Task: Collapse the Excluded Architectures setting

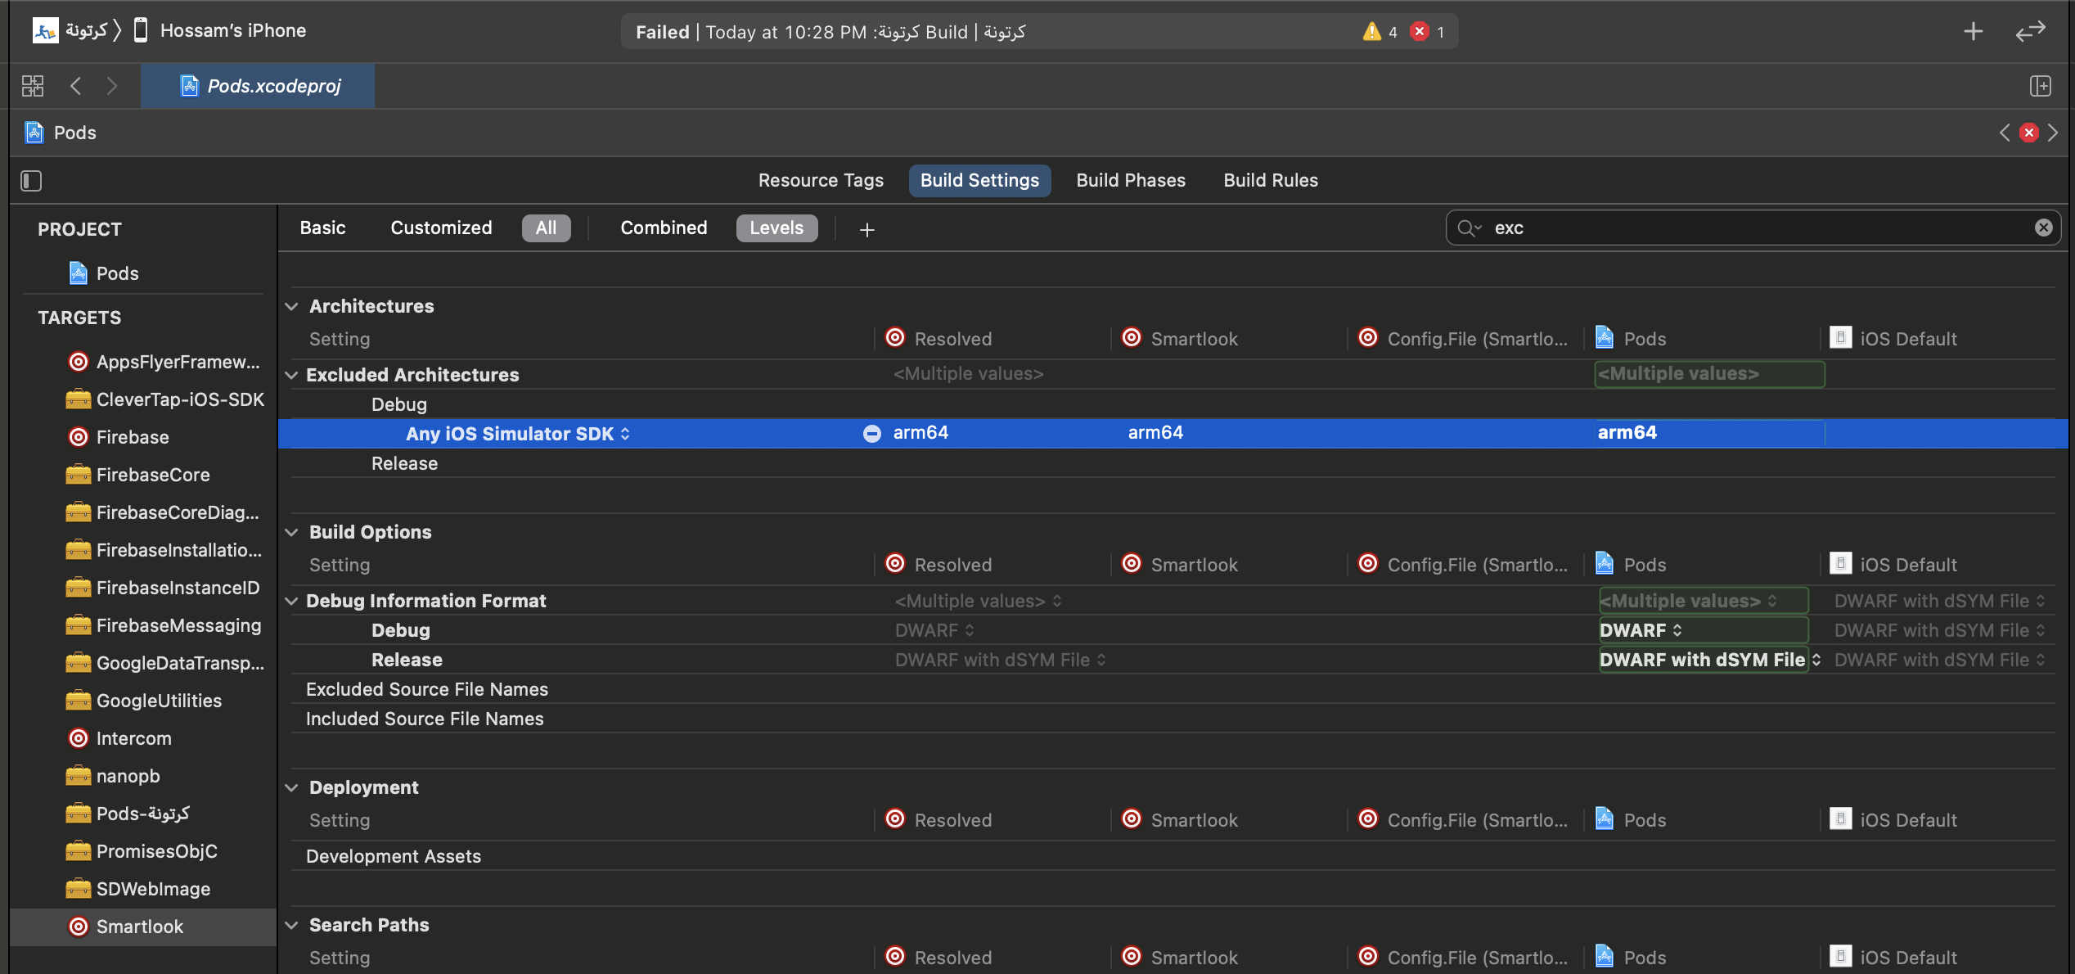Action: [x=292, y=375]
